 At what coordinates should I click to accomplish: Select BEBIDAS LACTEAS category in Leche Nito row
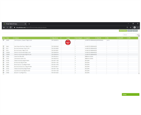click(89, 57)
